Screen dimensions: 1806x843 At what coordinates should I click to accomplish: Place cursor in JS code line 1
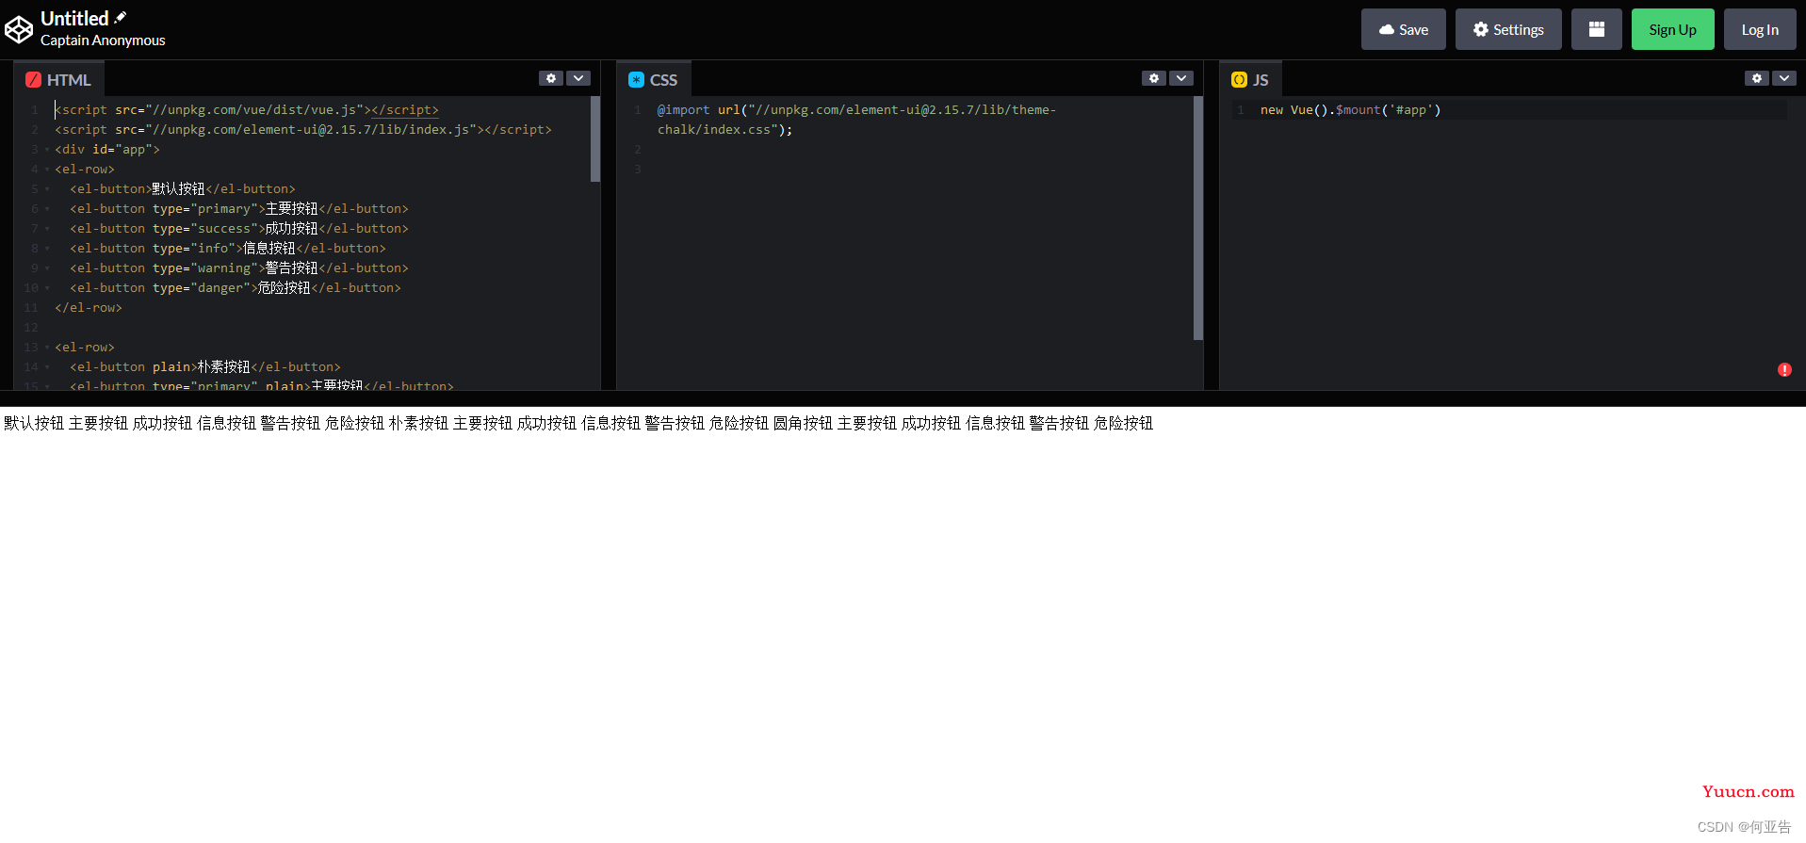click(1350, 110)
